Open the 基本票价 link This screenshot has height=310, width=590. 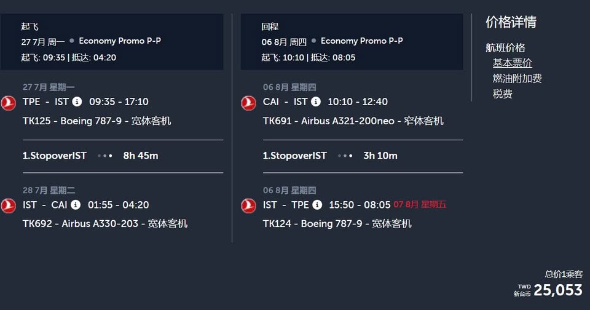[513, 63]
